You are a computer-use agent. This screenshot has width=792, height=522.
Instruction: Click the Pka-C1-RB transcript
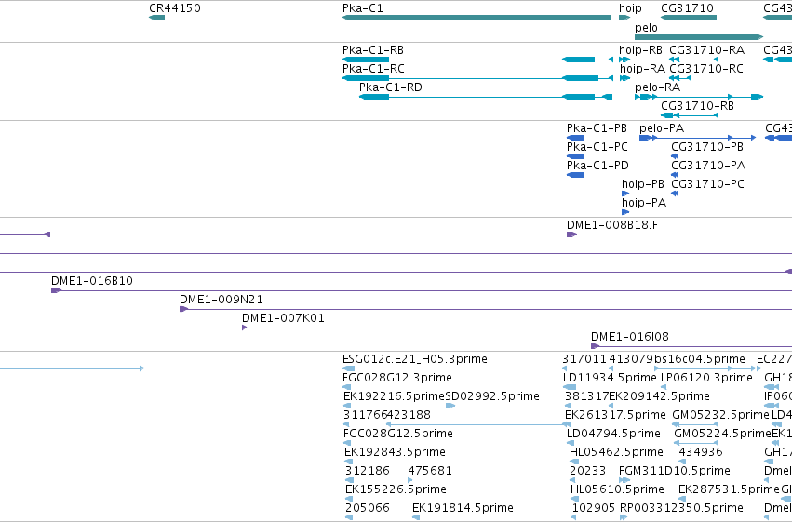click(477, 60)
